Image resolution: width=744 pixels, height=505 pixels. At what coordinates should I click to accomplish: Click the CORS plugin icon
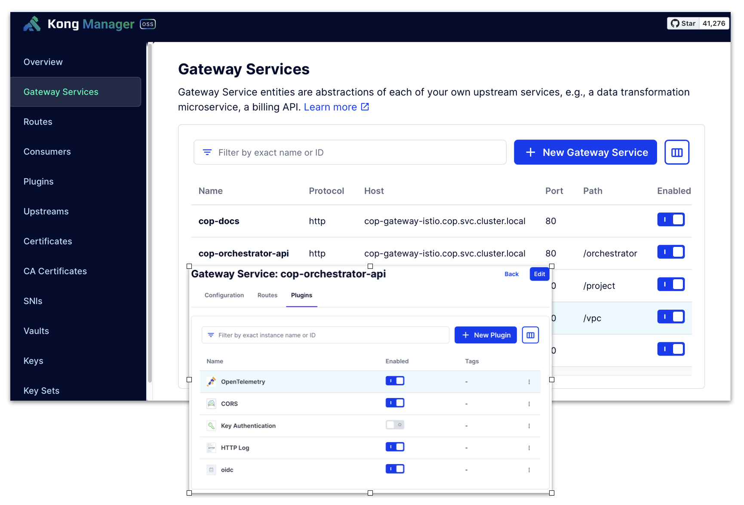coord(211,403)
